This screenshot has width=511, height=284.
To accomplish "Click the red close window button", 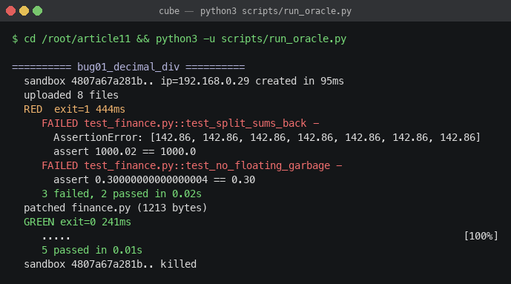I will 11,10.
